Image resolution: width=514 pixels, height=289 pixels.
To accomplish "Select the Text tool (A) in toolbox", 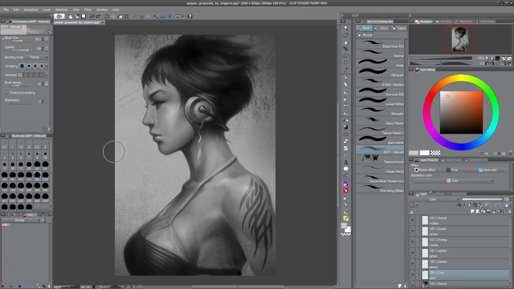I will click(x=346, y=162).
